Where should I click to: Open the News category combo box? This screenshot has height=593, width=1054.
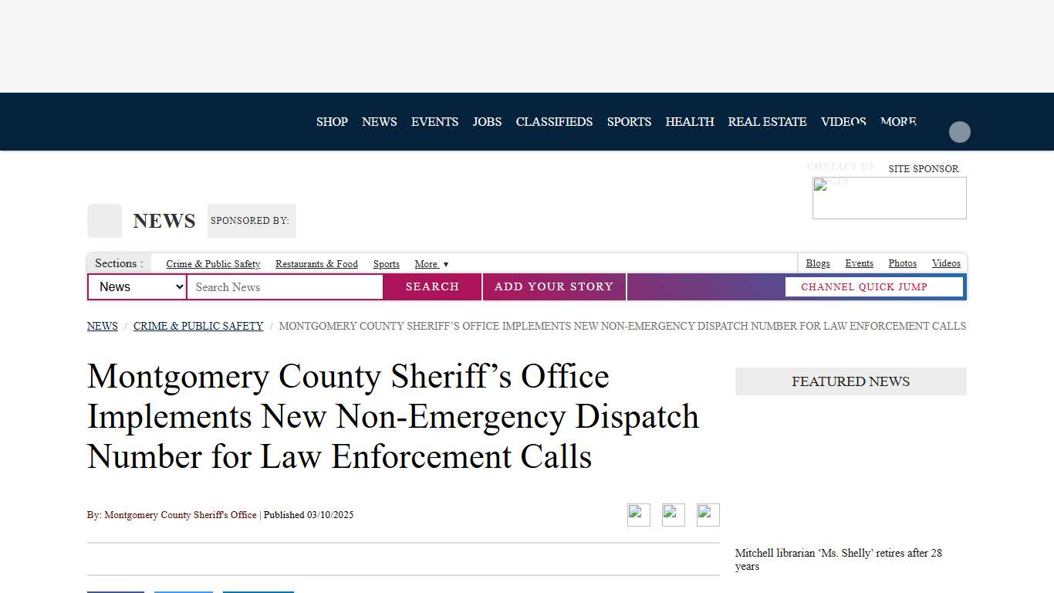[x=137, y=286]
